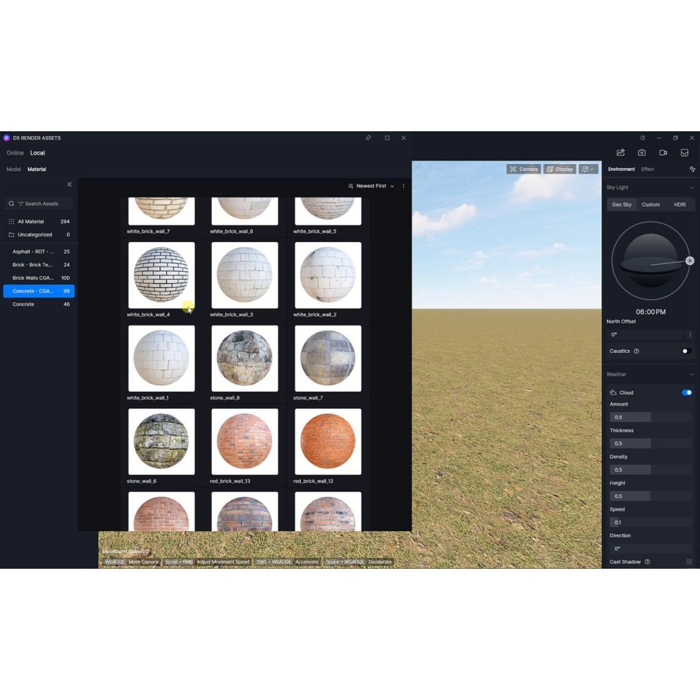Open the video render mode icon
700x700 pixels.
[663, 152]
